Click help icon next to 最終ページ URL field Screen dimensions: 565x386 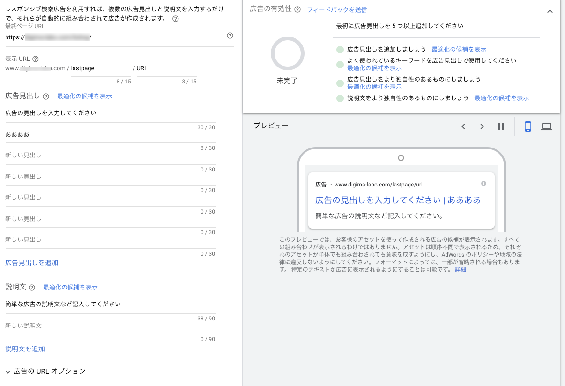pyautogui.click(x=230, y=36)
